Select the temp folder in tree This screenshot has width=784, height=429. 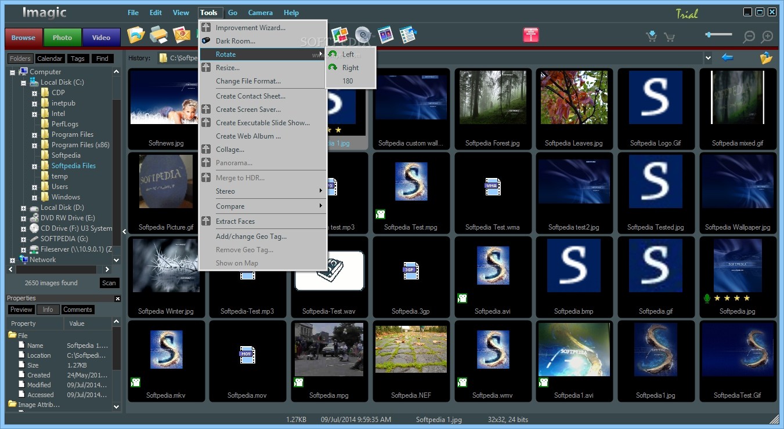60,176
